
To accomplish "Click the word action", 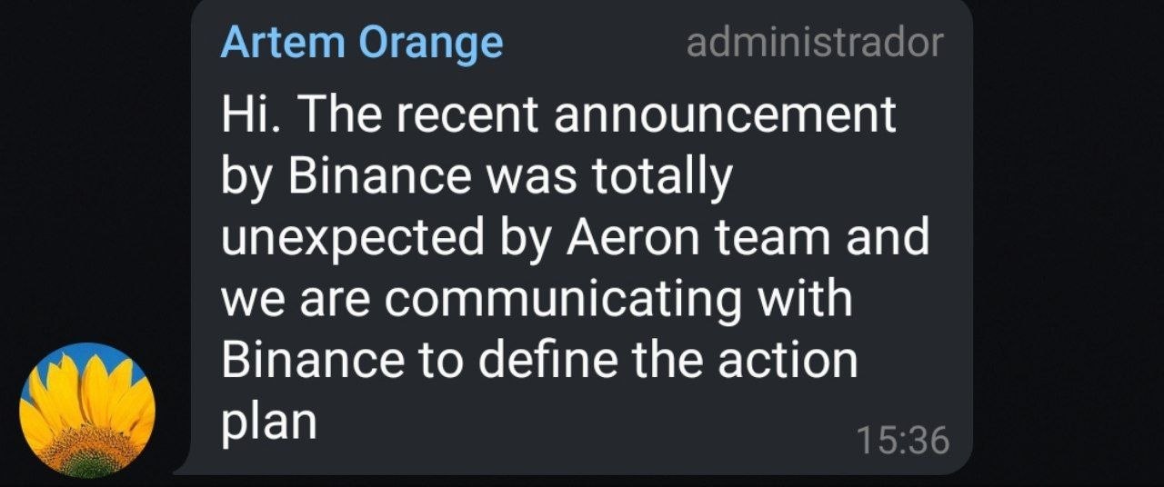I will coord(788,361).
